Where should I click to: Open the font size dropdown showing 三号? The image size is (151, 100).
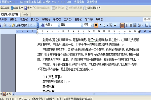pyautogui.click(x=92, y=25)
